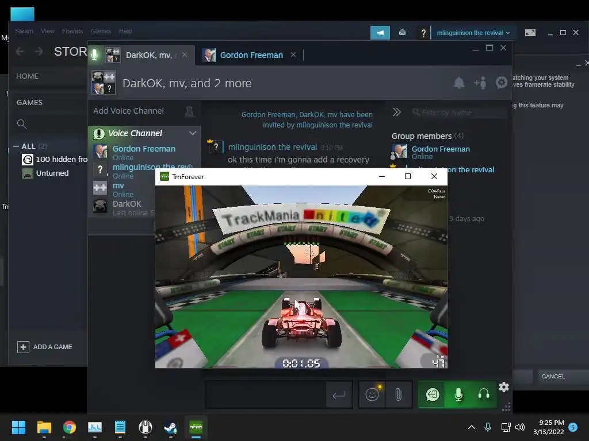The width and height of the screenshot is (589, 441).
Task: Open the TmForever taskbar icon
Action: [x=196, y=427]
